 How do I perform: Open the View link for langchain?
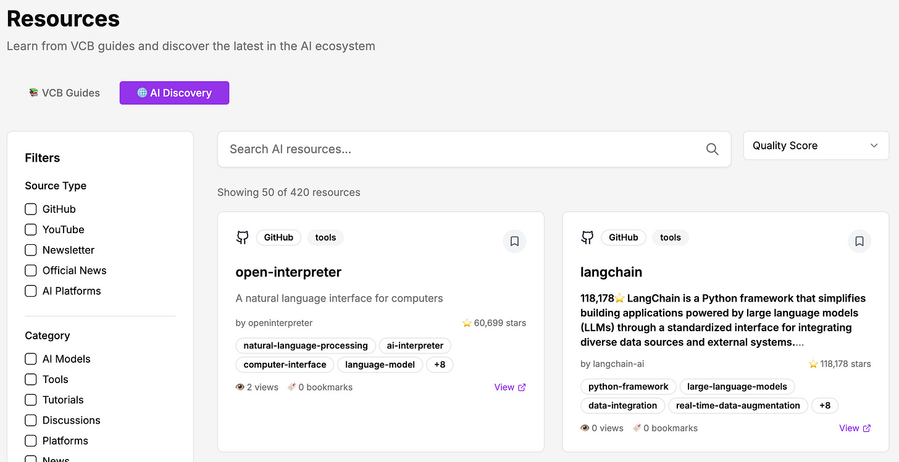click(x=855, y=428)
